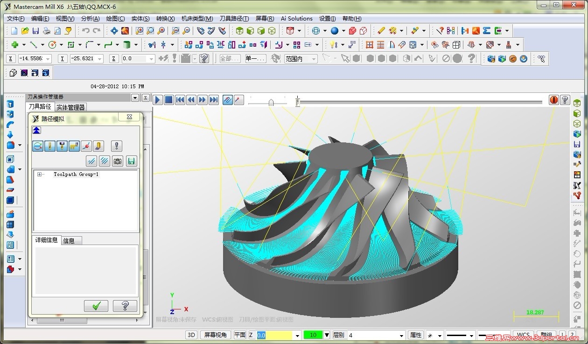The height and width of the screenshot is (344, 588).
Task: Click the exclamation options toggle button
Action: tap(117, 146)
